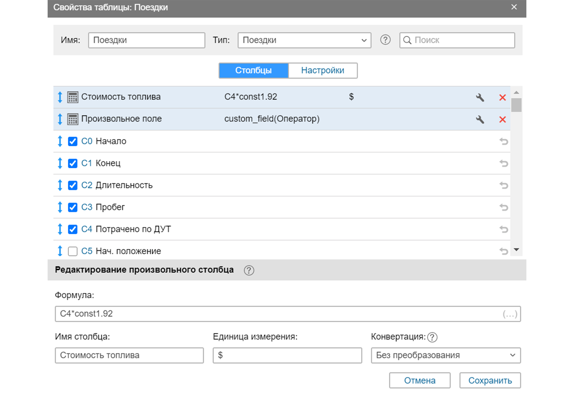The image size is (574, 397).
Task: Disable the C4 Потрачено по ДУТ checkbox
Action: pyautogui.click(x=73, y=230)
